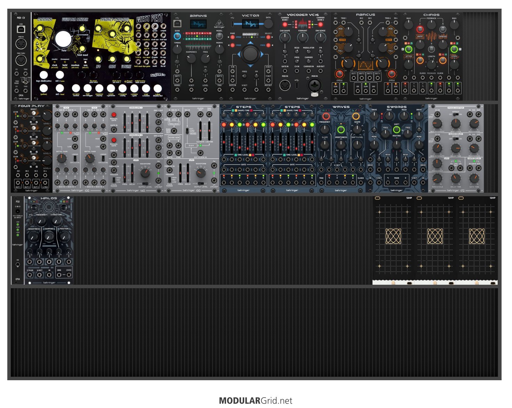
Task: Click the USB port on MIDI-CV module
Action: pyautogui.click(x=21, y=29)
